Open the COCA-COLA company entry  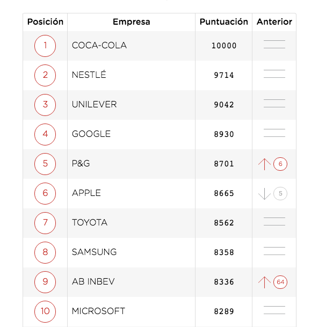coord(99,46)
